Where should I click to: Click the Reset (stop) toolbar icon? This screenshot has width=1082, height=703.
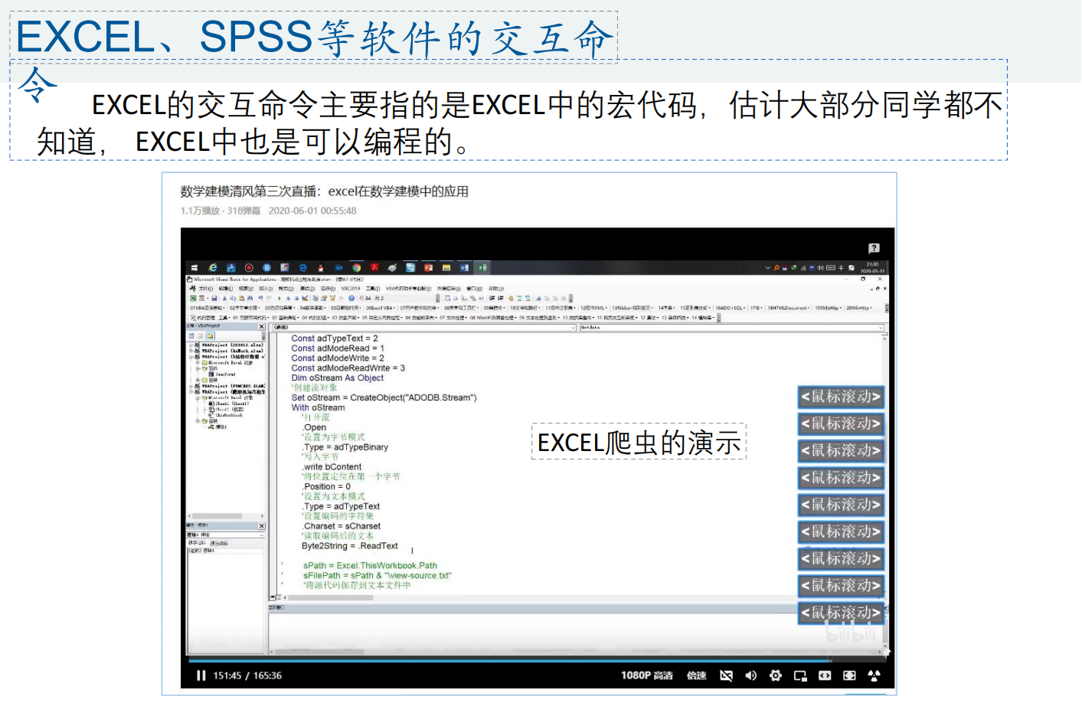[x=296, y=299]
